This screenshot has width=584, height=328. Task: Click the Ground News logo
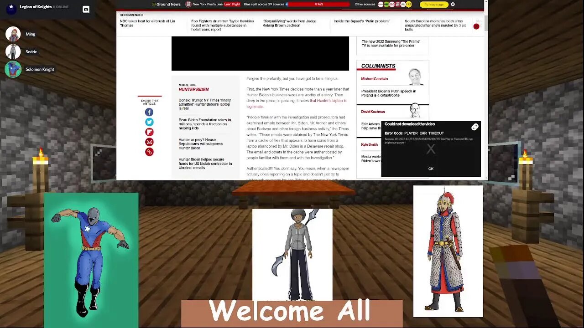[166, 5]
